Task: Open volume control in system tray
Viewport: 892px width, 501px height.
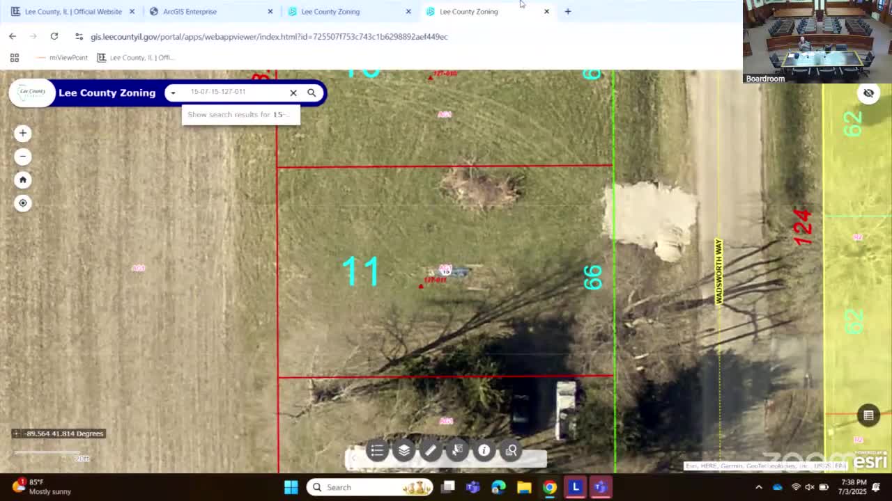Action: click(x=810, y=487)
